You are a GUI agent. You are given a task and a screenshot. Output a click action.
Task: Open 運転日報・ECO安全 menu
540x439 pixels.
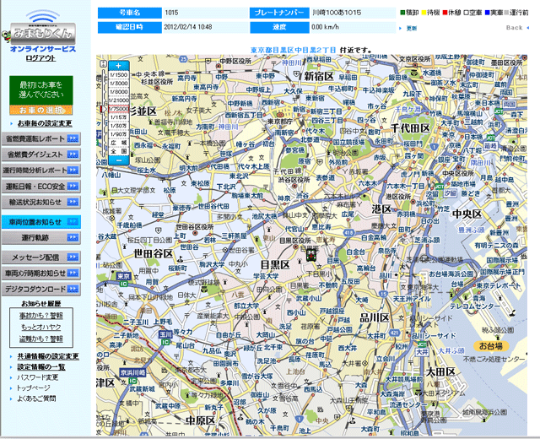point(41,187)
